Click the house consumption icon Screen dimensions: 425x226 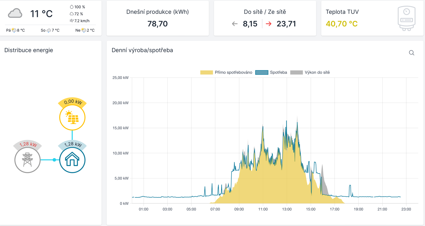click(72, 160)
